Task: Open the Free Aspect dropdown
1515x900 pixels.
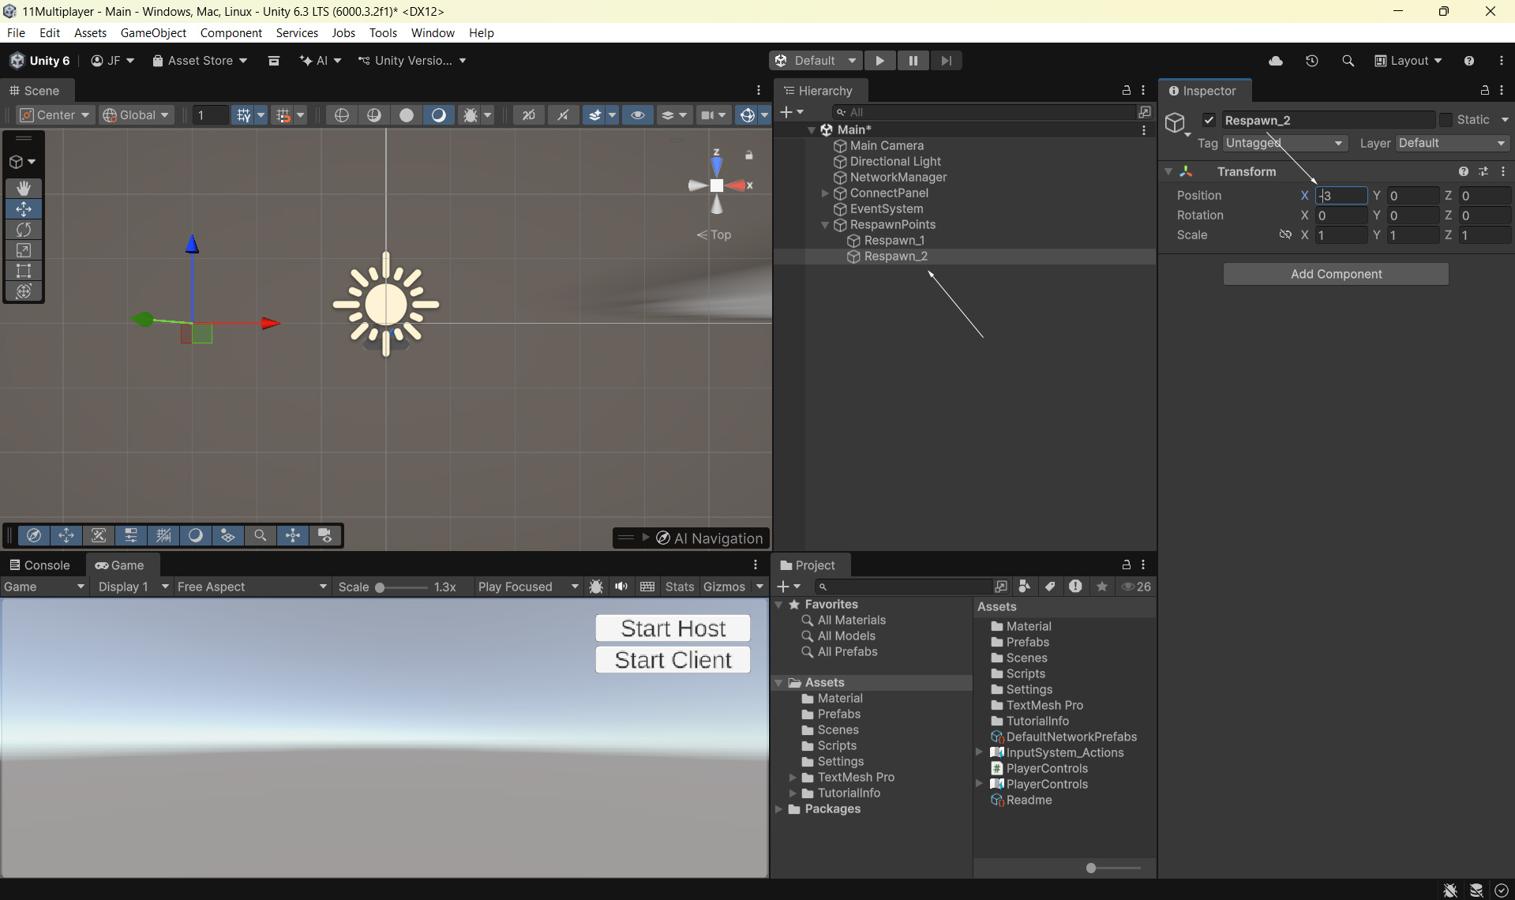Action: (x=251, y=587)
